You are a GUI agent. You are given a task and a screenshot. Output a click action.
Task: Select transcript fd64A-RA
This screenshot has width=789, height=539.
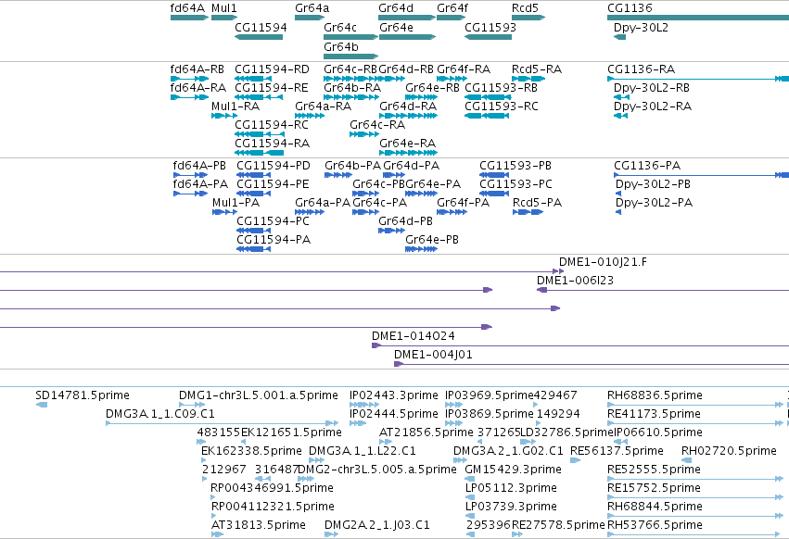[x=190, y=97]
